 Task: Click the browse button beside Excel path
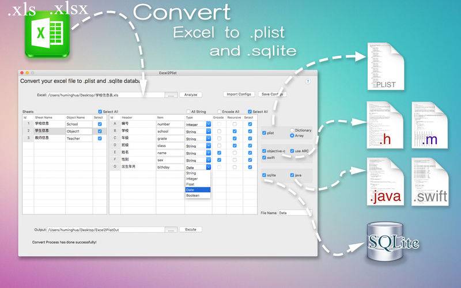pyautogui.click(x=171, y=95)
